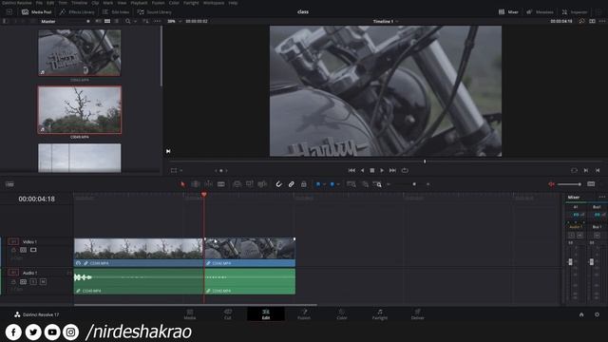The height and width of the screenshot is (342, 608).
Task: Switch to the Deliver page tab
Action: coord(418,314)
